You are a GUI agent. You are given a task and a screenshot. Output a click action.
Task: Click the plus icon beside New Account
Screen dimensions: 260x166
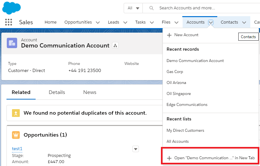pyautogui.click(x=169, y=35)
